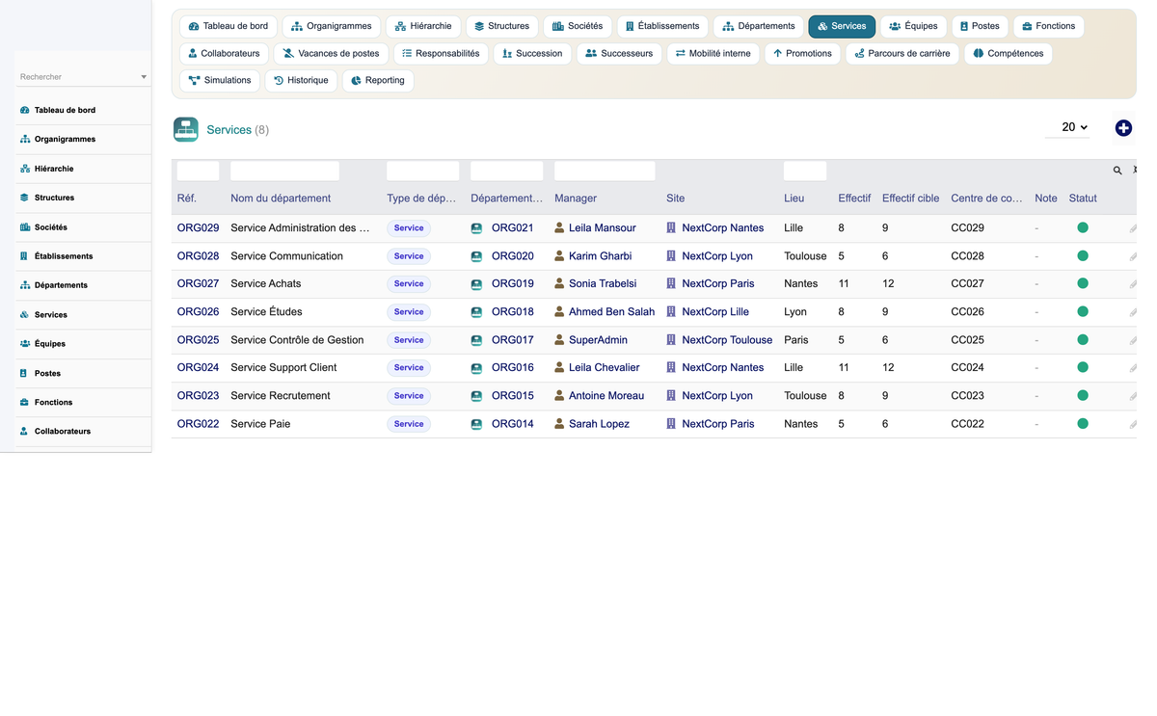The width and height of the screenshot is (1157, 716).
Task: Open service reference ORG025 link
Action: click(x=198, y=340)
